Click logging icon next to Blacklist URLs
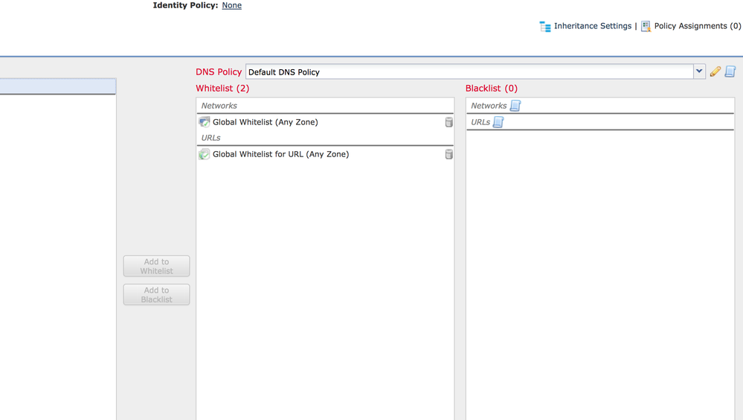The width and height of the screenshot is (743, 420). click(498, 122)
